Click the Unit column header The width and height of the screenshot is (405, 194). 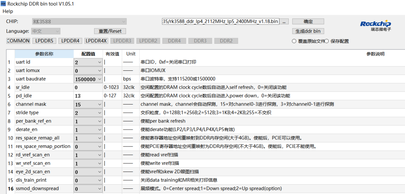131,54
